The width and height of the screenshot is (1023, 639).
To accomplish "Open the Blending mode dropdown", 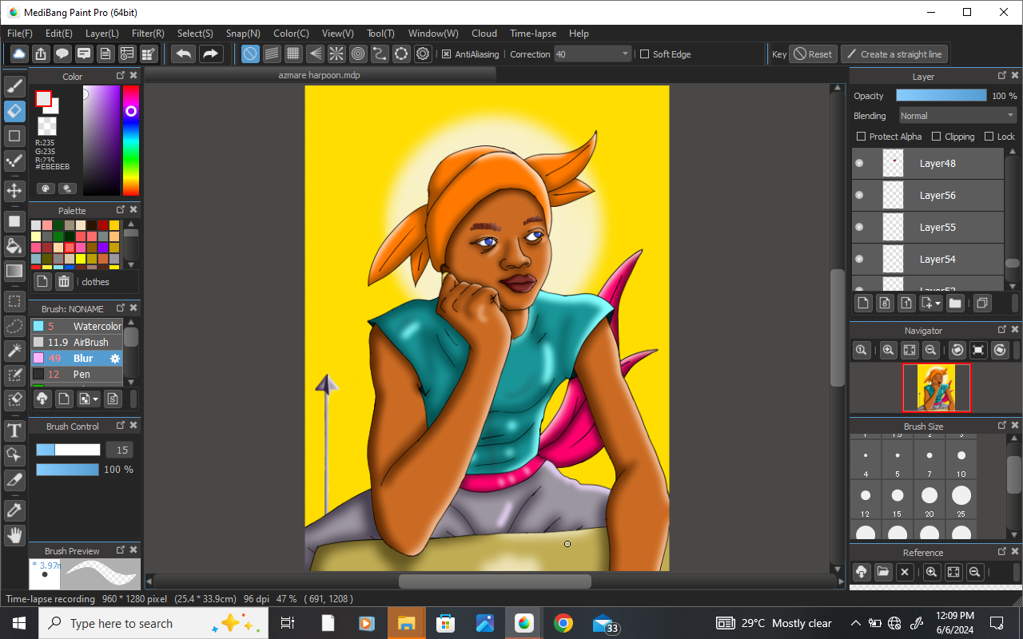I will [957, 116].
